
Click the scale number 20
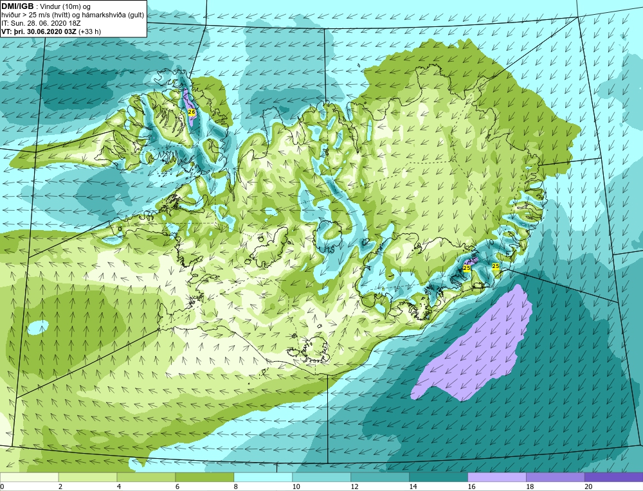click(x=588, y=487)
